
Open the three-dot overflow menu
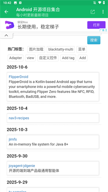click(x=103, y=12)
